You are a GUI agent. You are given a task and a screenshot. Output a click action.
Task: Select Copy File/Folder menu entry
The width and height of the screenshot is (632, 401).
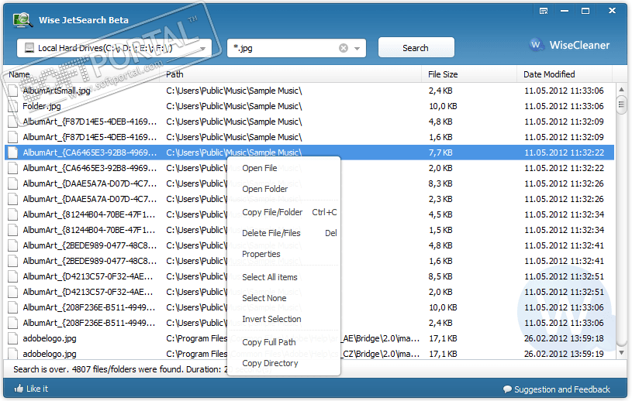[x=284, y=212]
